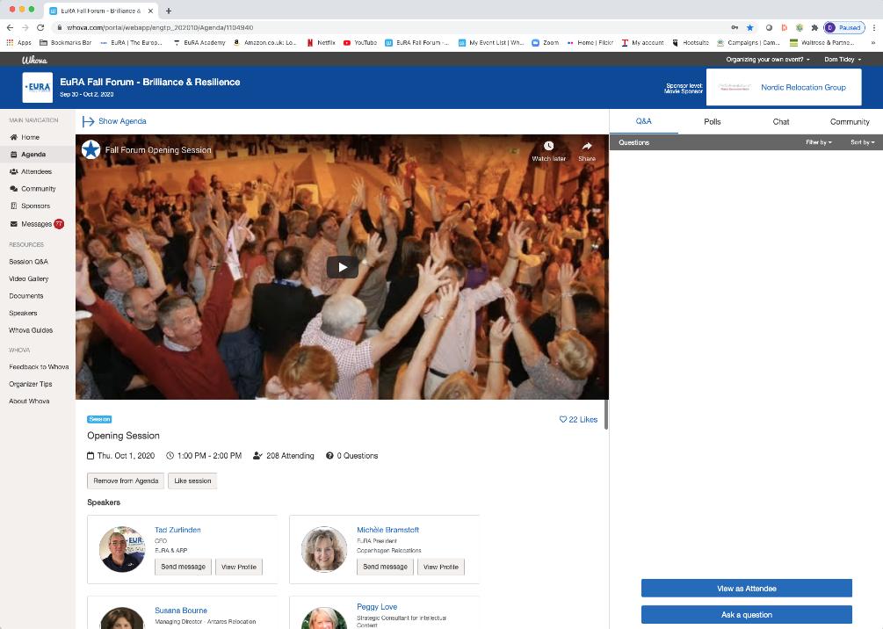Open Messages with unread badge

tap(37, 223)
